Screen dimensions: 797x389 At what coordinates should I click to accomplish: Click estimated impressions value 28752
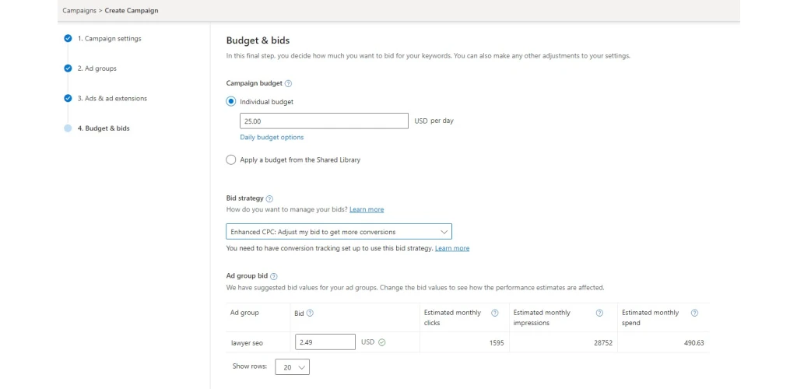coord(603,343)
